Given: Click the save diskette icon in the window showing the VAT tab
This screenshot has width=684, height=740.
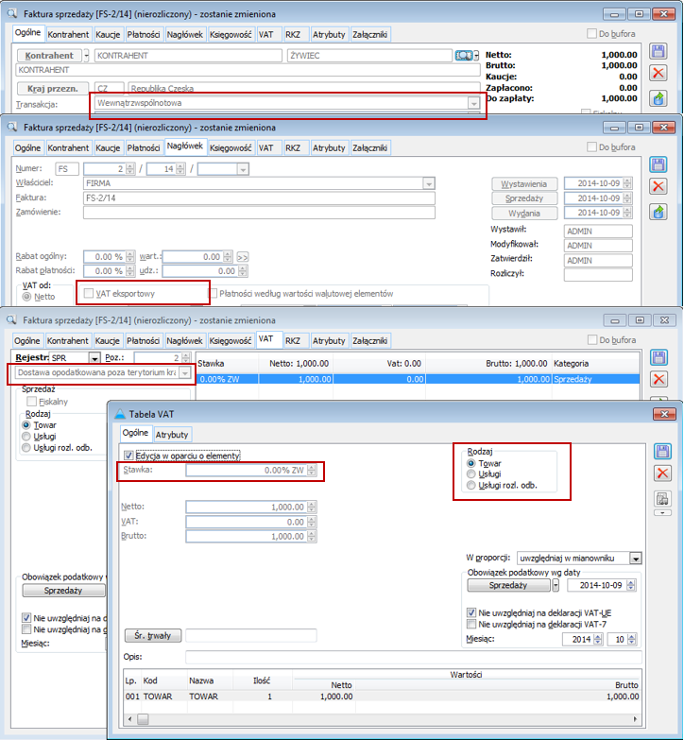Looking at the screenshot, I should (658, 357).
